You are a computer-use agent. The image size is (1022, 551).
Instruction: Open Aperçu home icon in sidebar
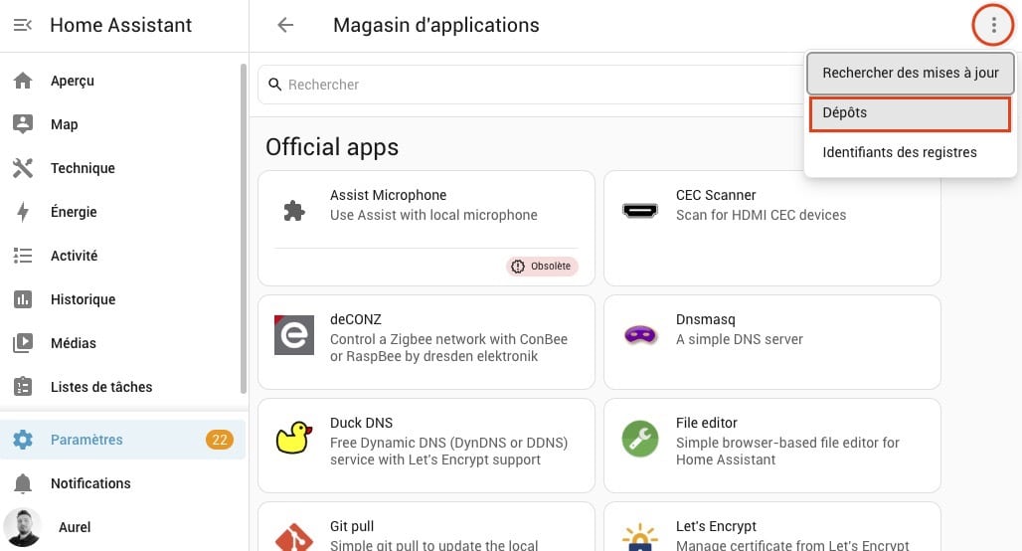(x=23, y=81)
